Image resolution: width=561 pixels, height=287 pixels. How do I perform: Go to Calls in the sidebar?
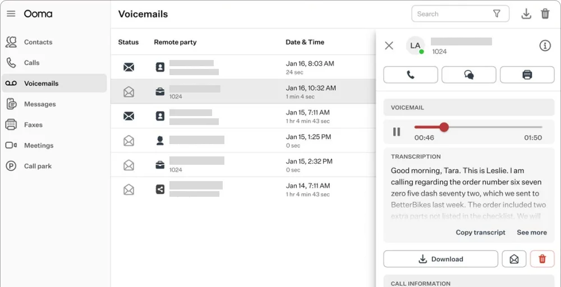[x=54, y=63]
